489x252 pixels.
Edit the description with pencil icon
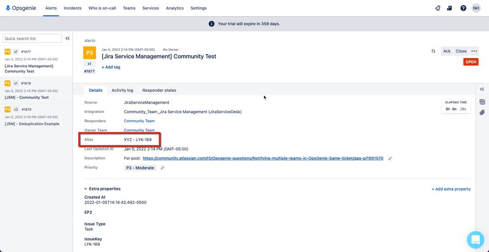click(x=390, y=158)
